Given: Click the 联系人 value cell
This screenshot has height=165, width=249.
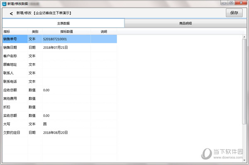Looking at the screenshot, I should pyautogui.click(x=66, y=73).
